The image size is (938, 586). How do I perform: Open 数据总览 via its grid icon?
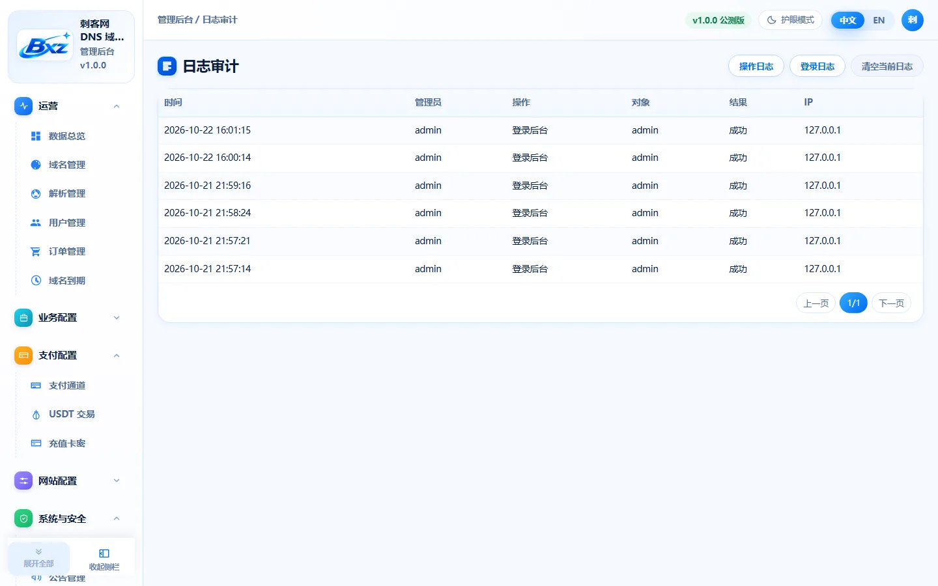pyautogui.click(x=36, y=136)
